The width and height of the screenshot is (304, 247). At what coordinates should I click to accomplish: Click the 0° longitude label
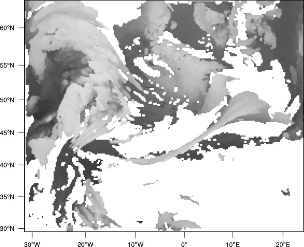pos(184,244)
